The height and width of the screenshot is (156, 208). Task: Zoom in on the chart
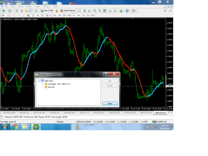[95, 11]
